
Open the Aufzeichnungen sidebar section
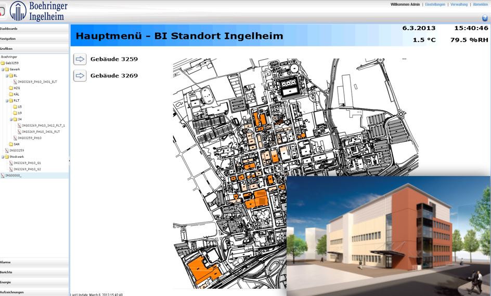click(34, 292)
